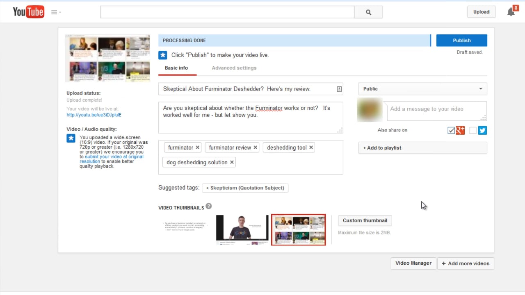Publish the video

[x=461, y=40]
